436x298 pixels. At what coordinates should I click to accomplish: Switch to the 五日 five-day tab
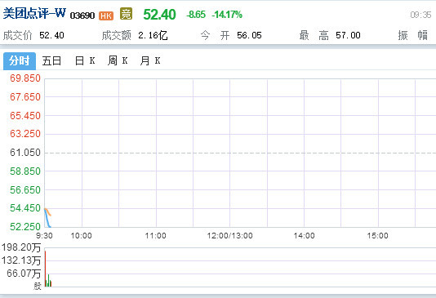point(51,60)
